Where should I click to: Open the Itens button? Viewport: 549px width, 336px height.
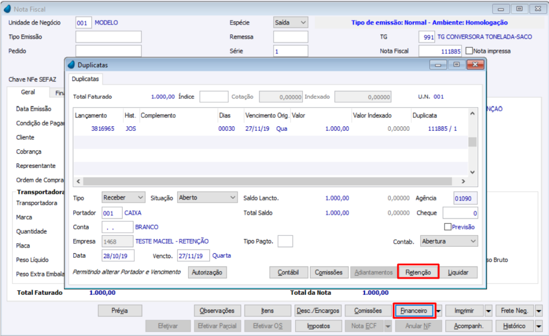click(267, 311)
